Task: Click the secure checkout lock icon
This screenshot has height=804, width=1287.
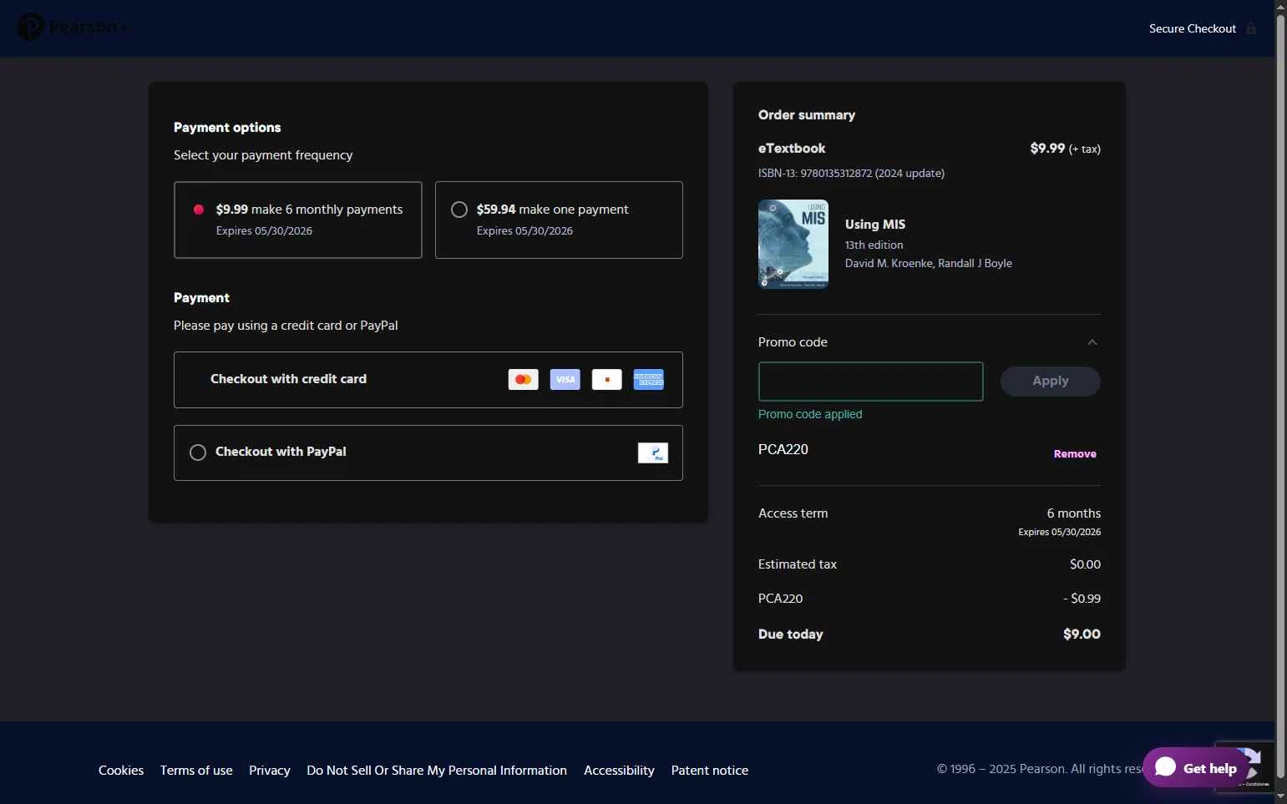Action: pyautogui.click(x=1251, y=28)
